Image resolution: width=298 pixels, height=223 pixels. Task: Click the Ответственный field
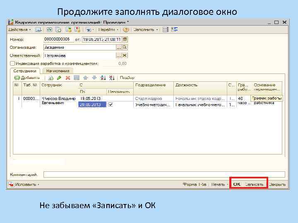click(80, 56)
